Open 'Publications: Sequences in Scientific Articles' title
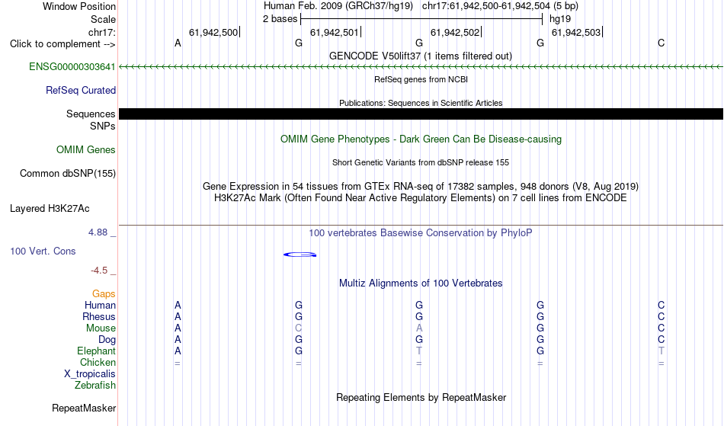Image resolution: width=724 pixels, height=426 pixels. click(421, 103)
